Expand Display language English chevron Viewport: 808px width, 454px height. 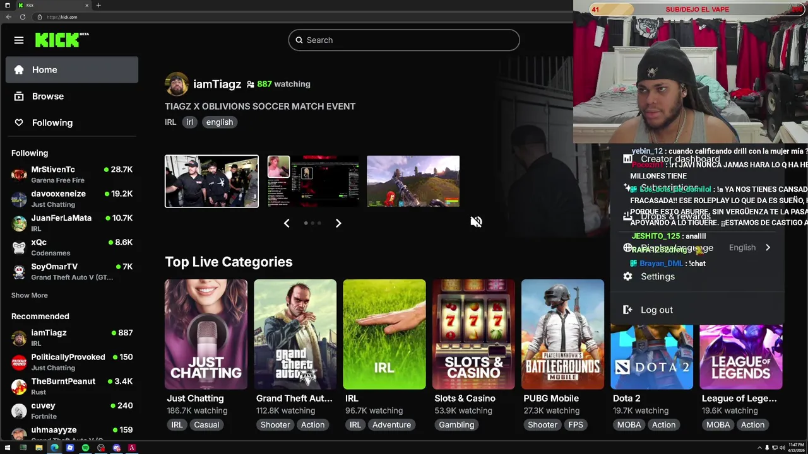point(768,248)
